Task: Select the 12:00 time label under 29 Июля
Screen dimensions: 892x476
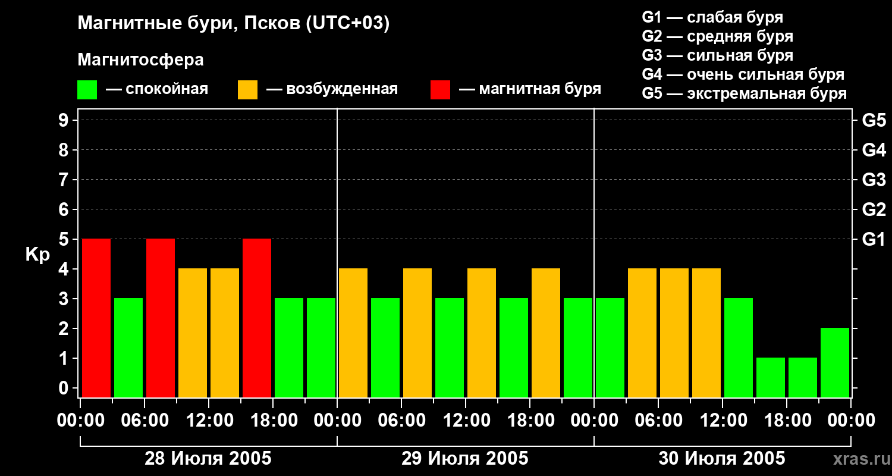Action: (464, 421)
